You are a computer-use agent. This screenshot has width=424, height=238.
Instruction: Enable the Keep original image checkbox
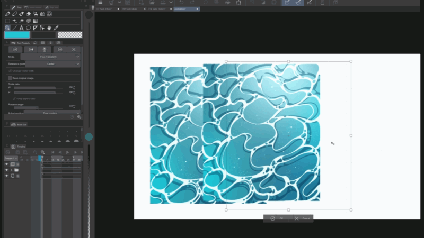[10, 78]
